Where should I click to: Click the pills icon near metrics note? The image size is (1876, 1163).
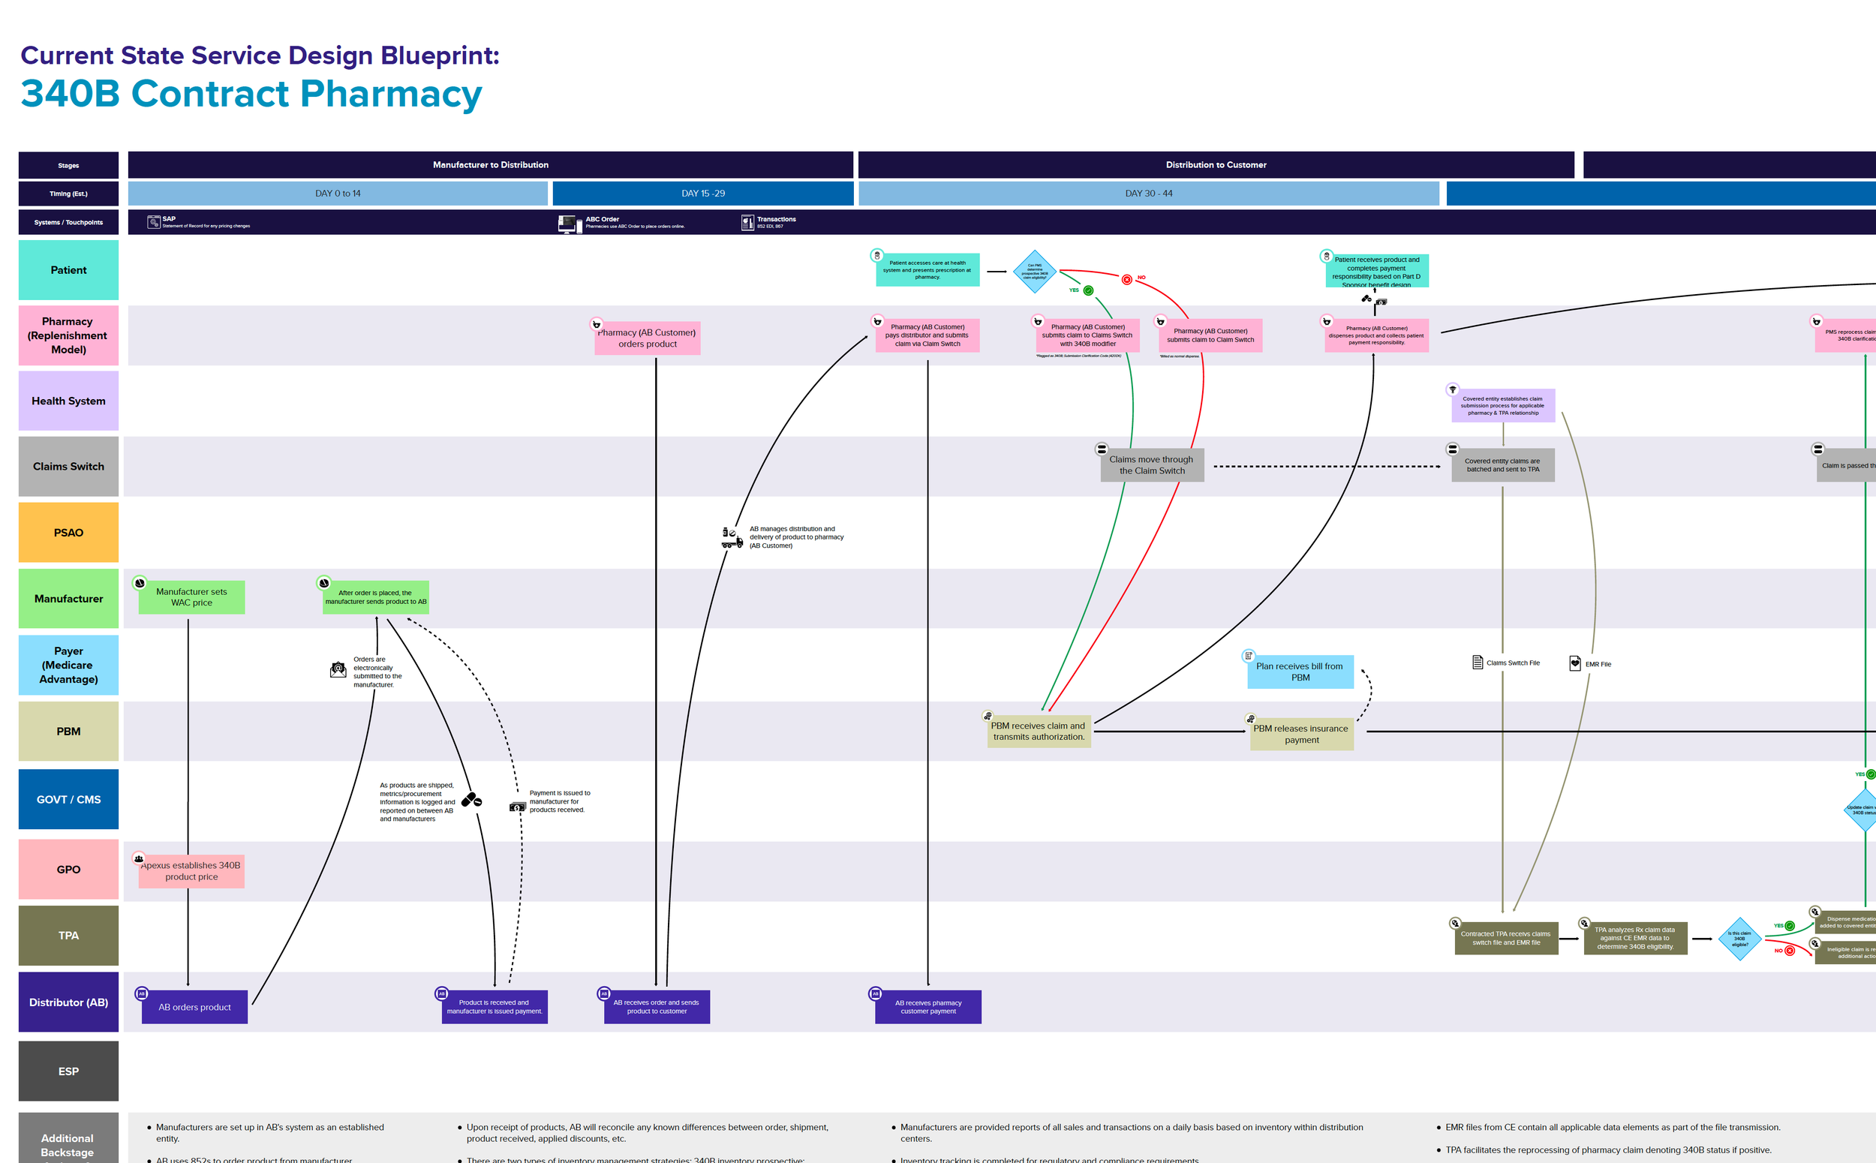point(471,801)
